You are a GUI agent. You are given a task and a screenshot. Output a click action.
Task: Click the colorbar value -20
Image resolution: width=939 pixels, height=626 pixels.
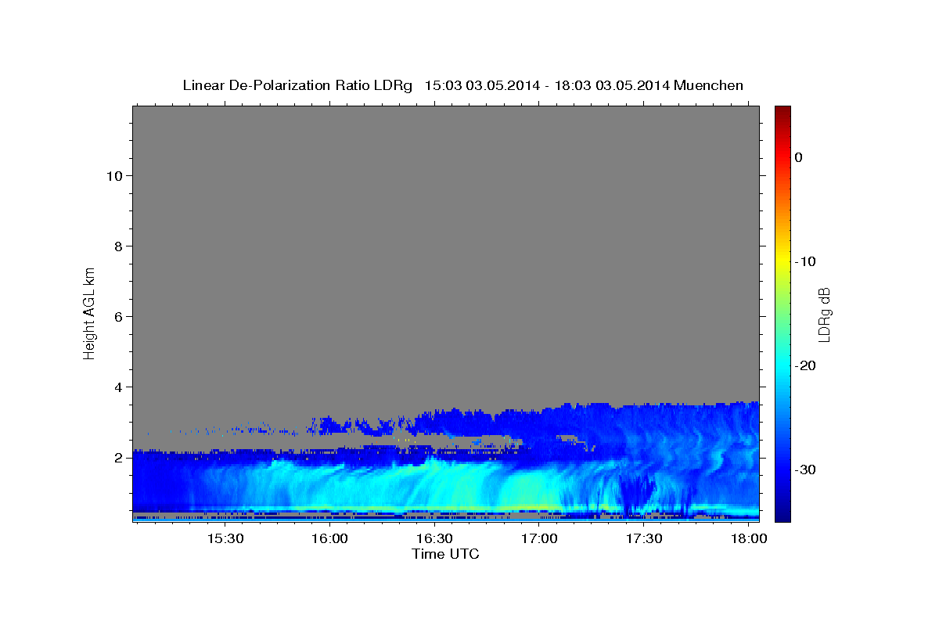pos(805,365)
